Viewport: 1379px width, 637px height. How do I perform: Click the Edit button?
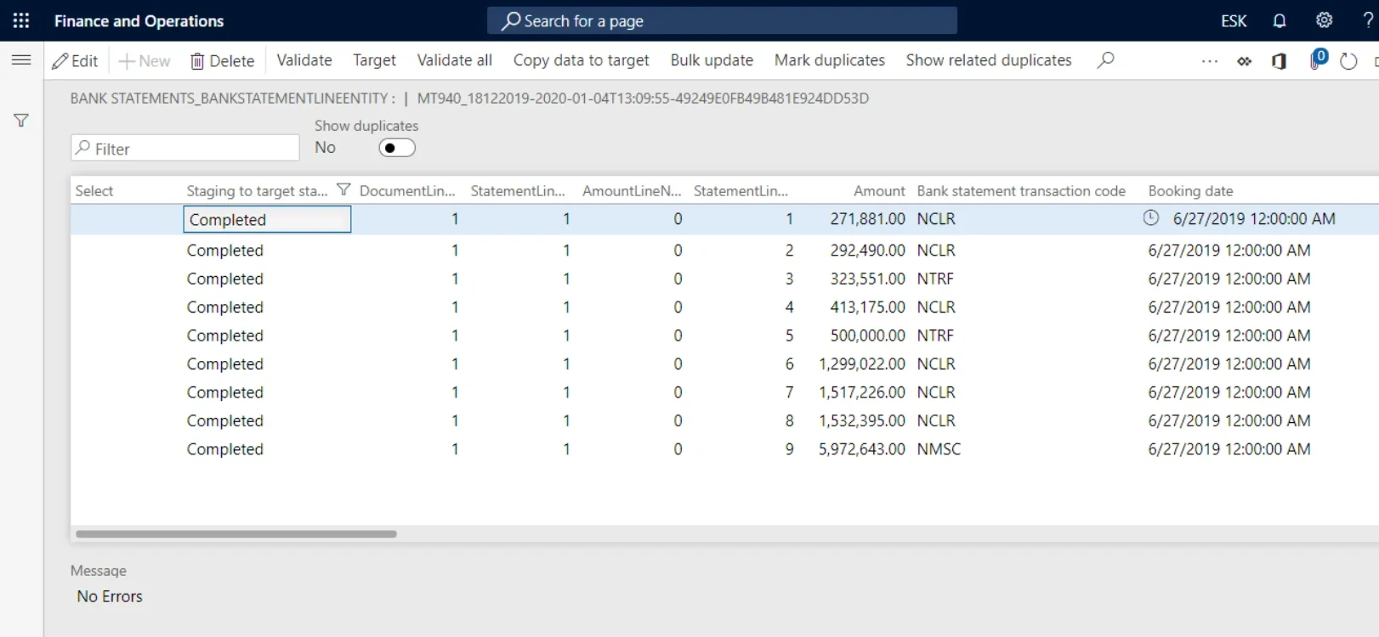coord(75,60)
